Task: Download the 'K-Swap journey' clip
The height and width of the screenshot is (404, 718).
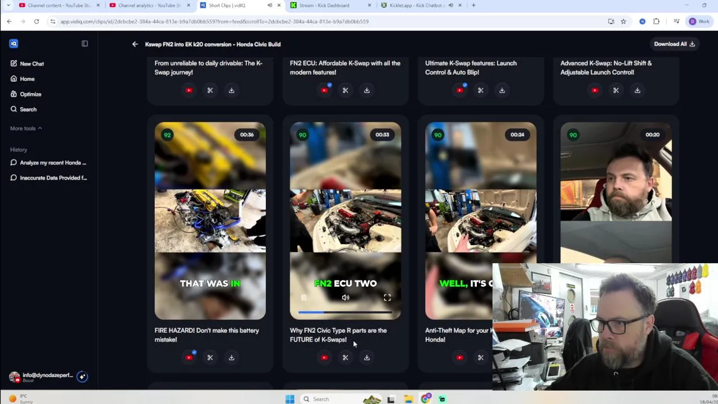Action: point(231,90)
